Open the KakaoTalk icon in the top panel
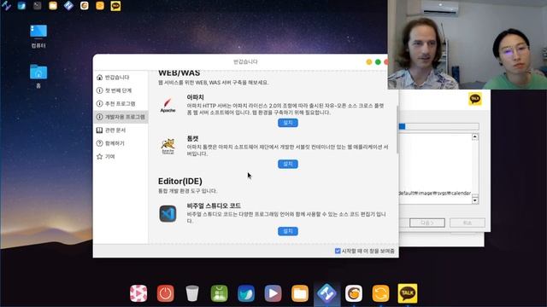 click(x=116, y=6)
